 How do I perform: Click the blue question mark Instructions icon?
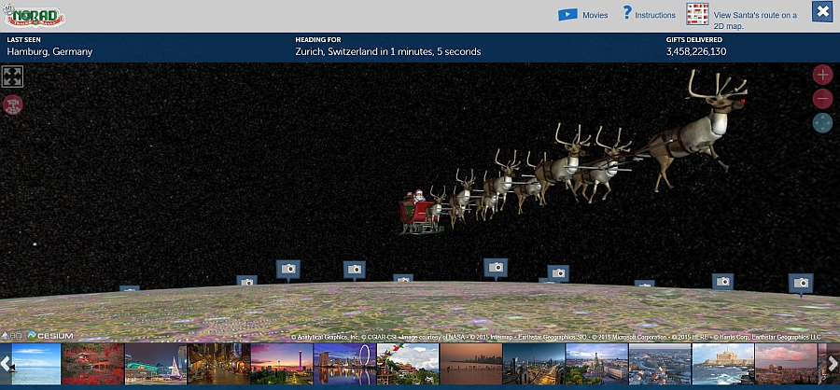click(x=627, y=13)
